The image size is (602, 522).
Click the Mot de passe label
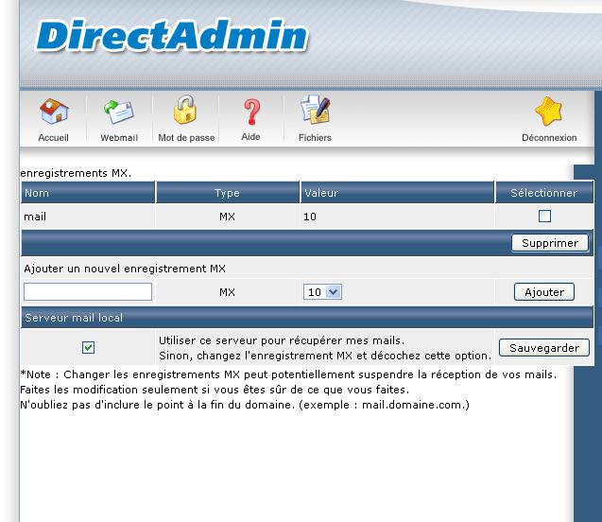(x=186, y=137)
